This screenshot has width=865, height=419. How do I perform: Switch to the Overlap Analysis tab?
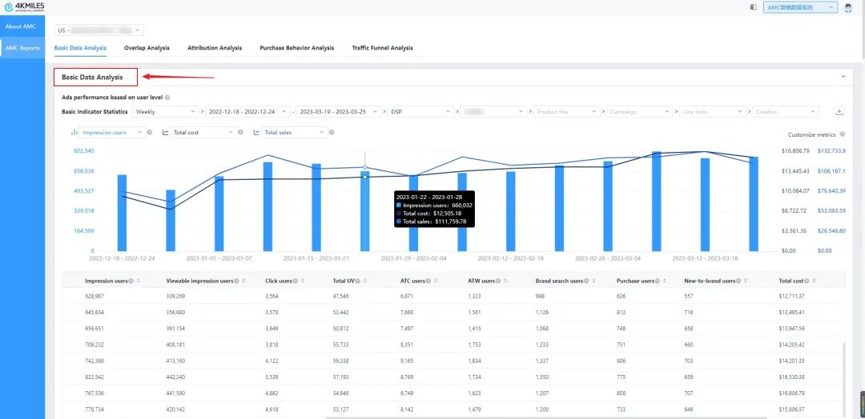(x=147, y=48)
